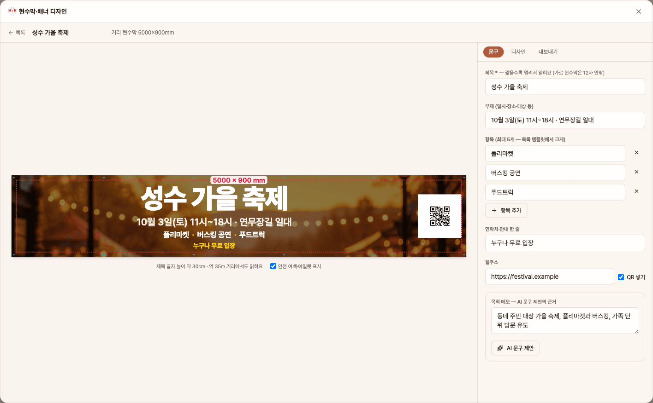Click the yellow 누구나 무료 입장 banner text
The image size is (653, 403).
pos(214,246)
